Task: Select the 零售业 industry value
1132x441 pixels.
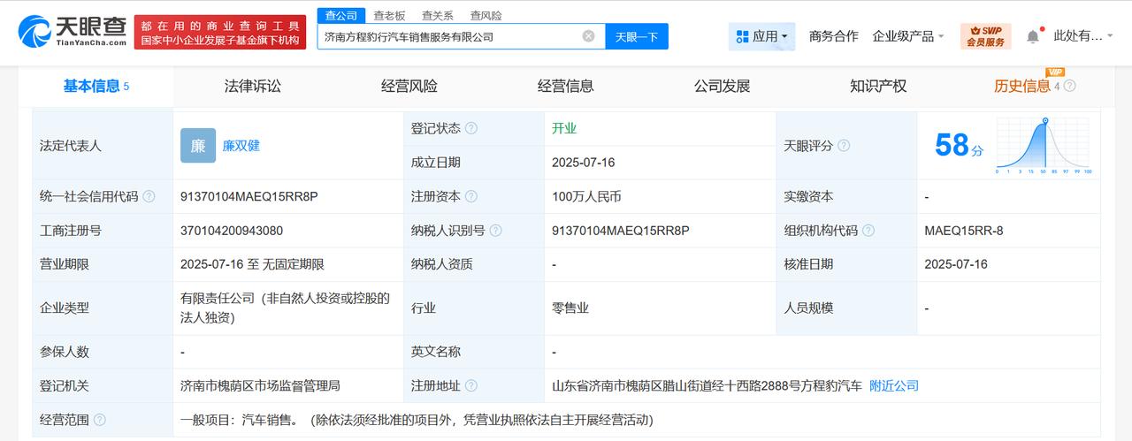Action: point(570,308)
